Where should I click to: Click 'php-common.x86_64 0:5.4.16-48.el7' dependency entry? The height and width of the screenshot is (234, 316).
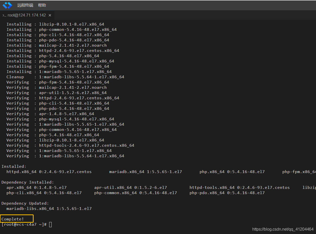point(135,193)
